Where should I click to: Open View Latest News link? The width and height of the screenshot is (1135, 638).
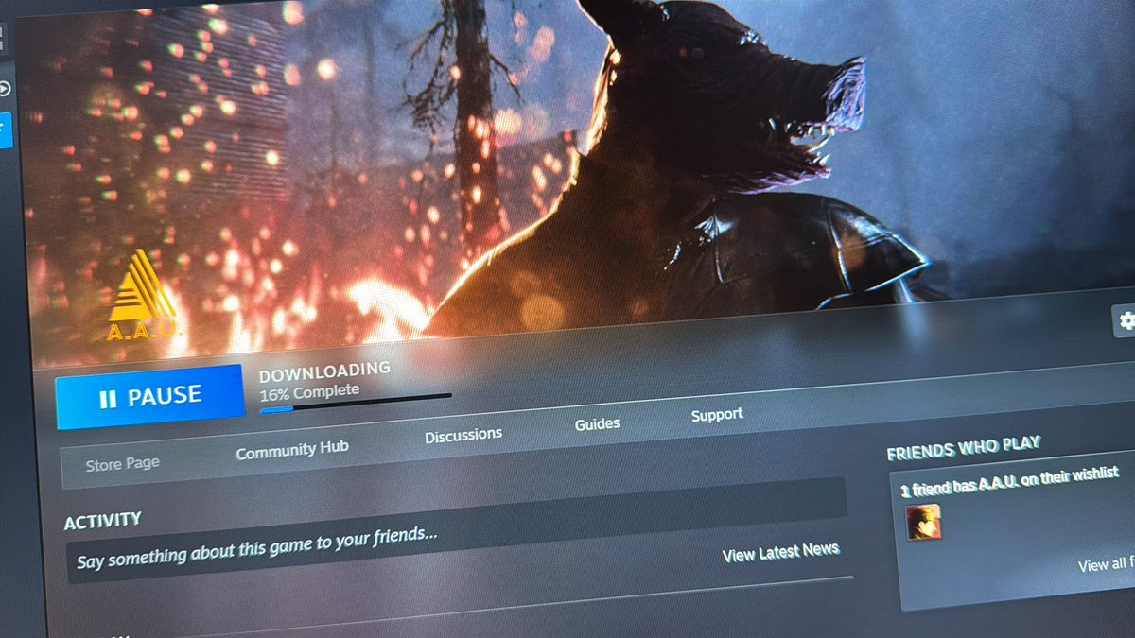pyautogui.click(x=780, y=553)
